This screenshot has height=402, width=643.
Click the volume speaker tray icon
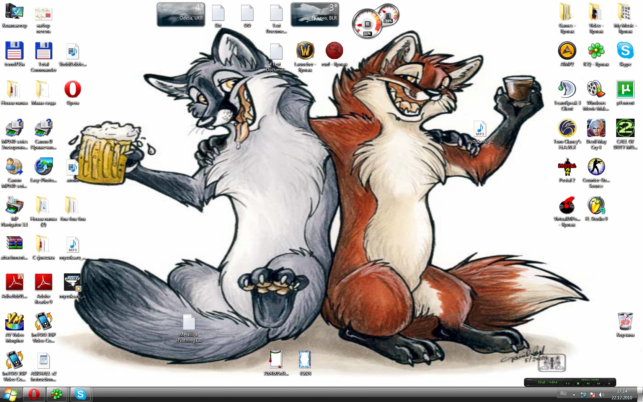point(602,394)
